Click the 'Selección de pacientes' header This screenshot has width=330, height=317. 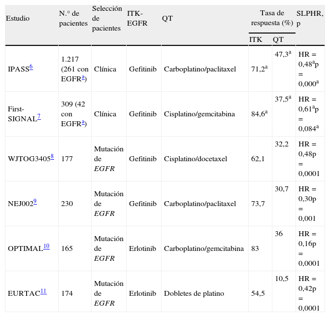[106, 18]
